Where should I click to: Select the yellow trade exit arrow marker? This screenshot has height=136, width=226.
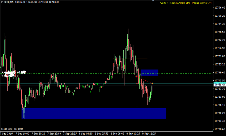coord(152,84)
